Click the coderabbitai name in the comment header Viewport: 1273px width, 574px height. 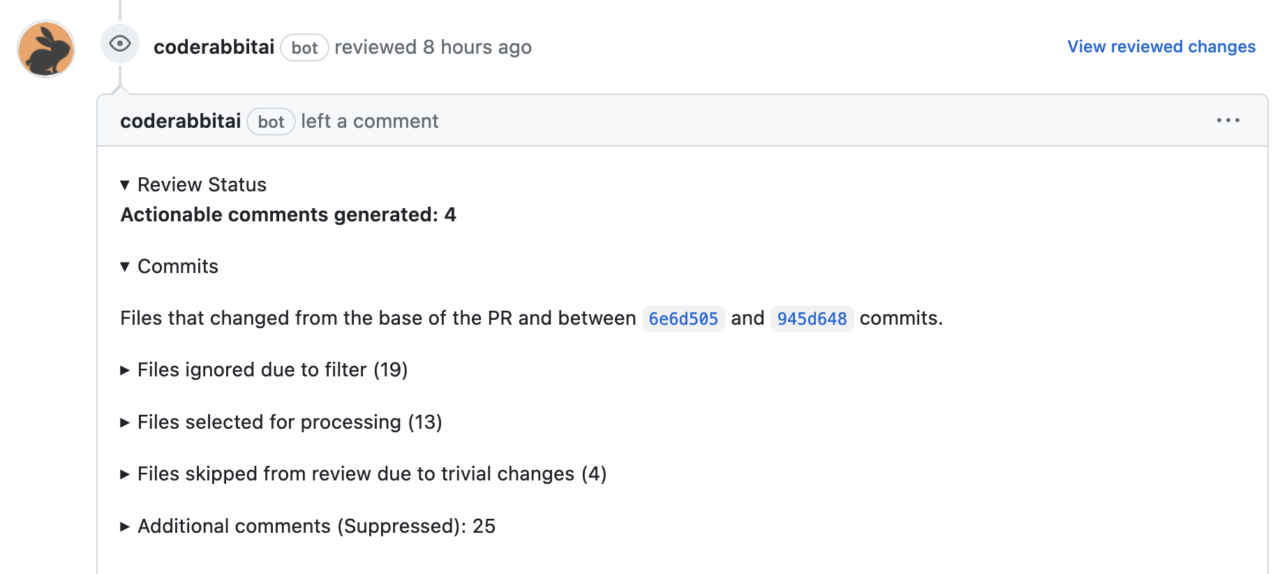(x=180, y=120)
